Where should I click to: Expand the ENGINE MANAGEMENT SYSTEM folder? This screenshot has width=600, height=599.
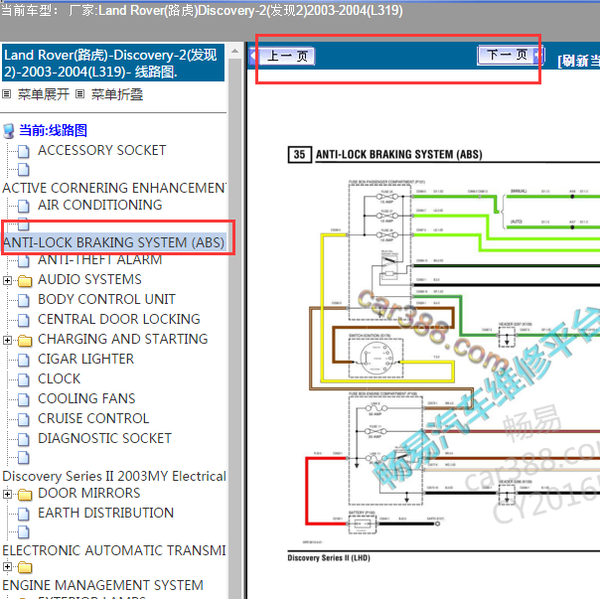(x=7, y=566)
